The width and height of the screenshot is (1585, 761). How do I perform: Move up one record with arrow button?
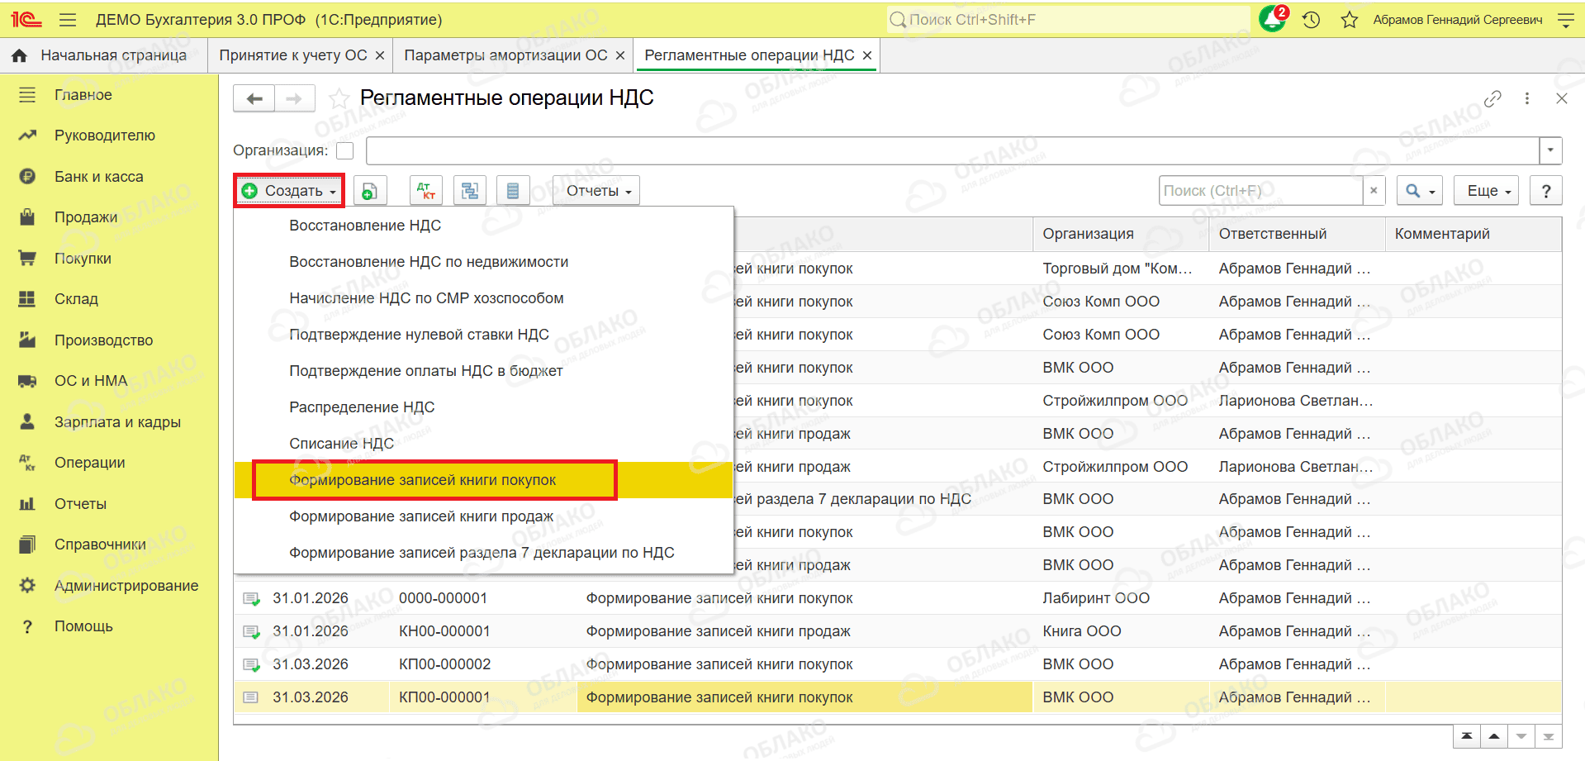click(x=1494, y=736)
